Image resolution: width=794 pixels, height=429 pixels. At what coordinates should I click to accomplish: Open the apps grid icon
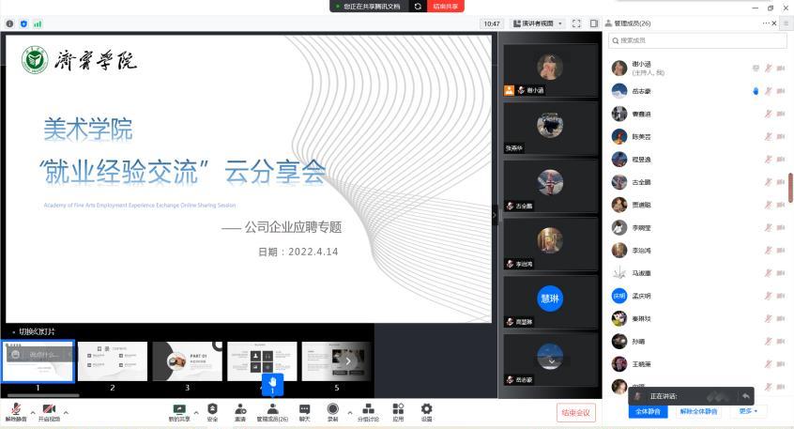[398, 411]
